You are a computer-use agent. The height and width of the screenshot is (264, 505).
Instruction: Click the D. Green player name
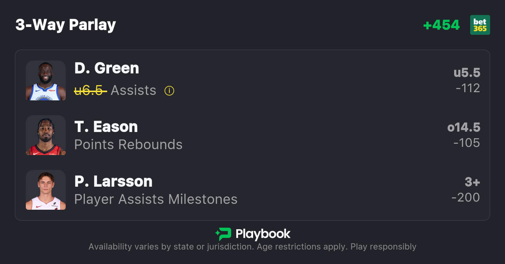[x=107, y=68]
